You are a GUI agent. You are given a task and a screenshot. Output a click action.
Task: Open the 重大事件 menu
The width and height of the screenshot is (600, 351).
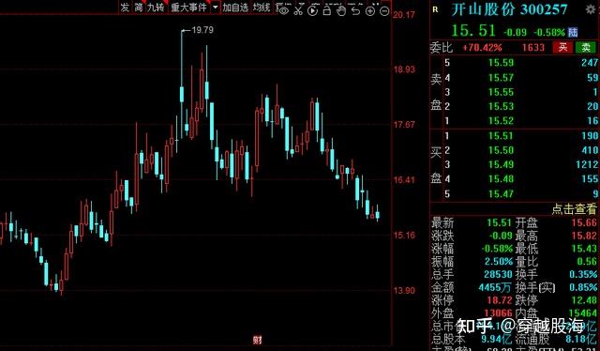tap(189, 8)
